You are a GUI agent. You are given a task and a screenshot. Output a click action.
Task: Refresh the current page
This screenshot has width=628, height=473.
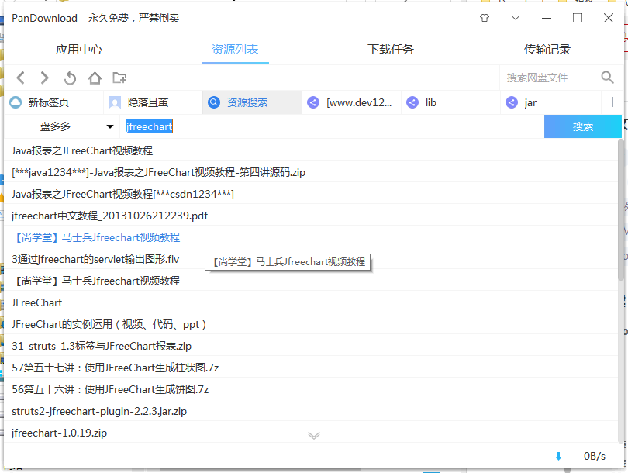[69, 78]
